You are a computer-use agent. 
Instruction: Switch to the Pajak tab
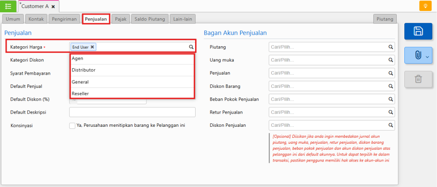click(121, 19)
